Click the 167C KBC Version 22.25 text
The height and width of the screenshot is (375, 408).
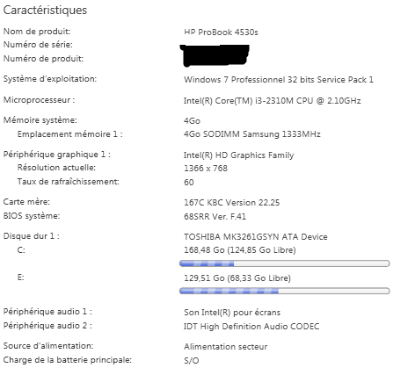[231, 203]
